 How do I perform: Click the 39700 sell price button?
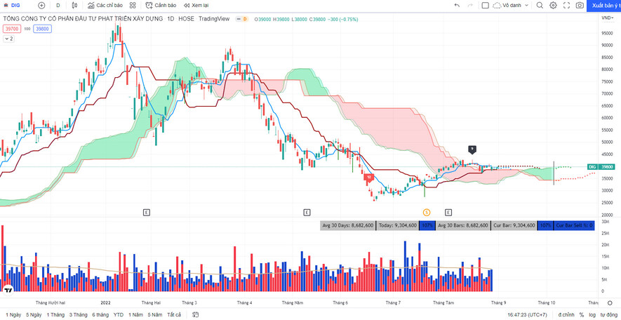(x=11, y=29)
